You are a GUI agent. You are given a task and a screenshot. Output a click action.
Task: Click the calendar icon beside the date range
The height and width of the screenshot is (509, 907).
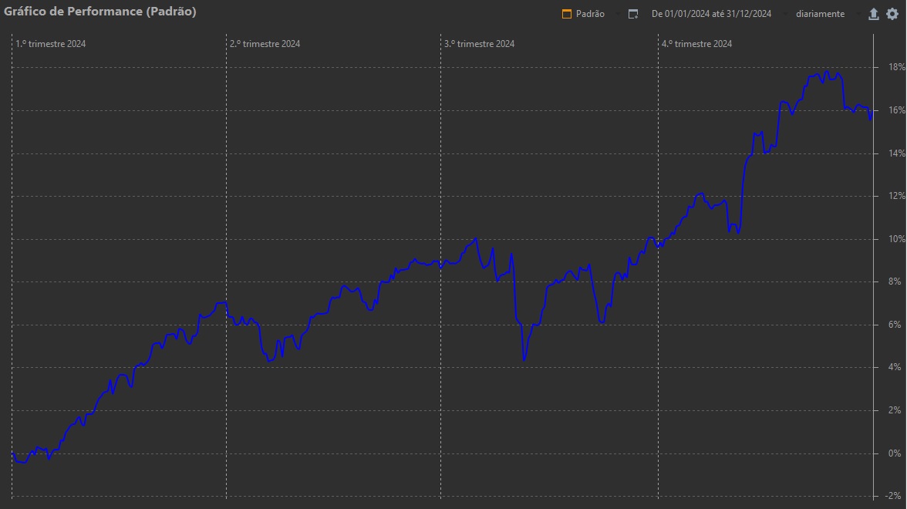point(633,14)
